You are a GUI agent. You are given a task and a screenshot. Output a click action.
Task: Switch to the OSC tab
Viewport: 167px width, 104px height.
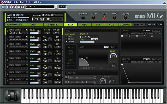click(x=85, y=25)
